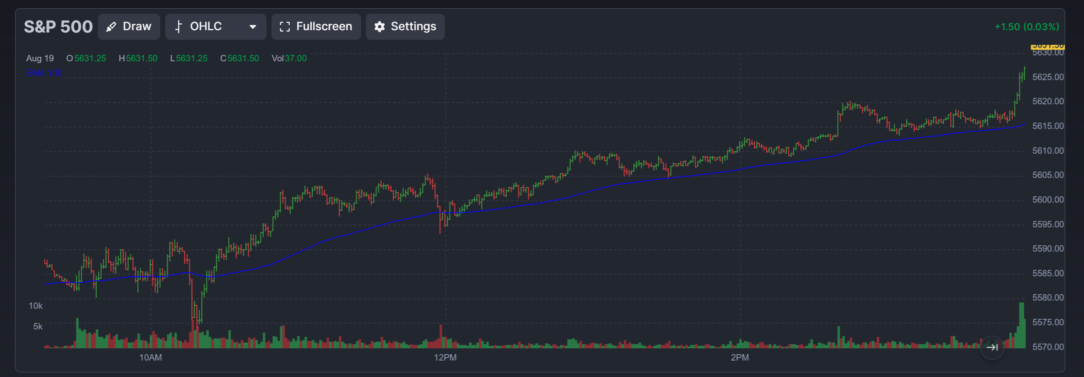Click the dropdown caret next to OHLC
The width and height of the screenshot is (1084, 377).
click(253, 27)
